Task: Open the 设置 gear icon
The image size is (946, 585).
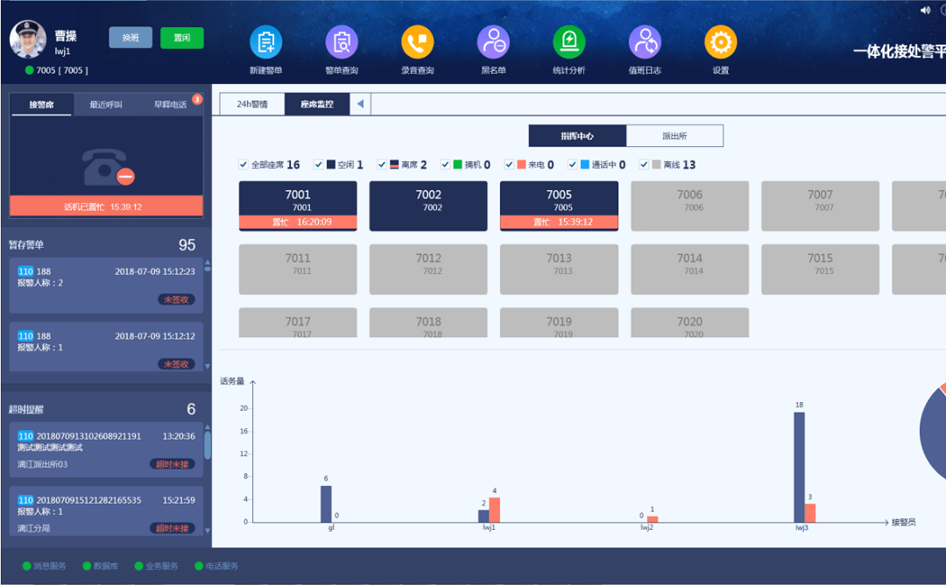Action: pyautogui.click(x=720, y=42)
